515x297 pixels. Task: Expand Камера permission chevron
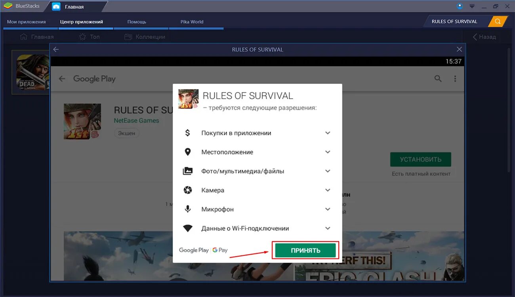click(x=328, y=190)
